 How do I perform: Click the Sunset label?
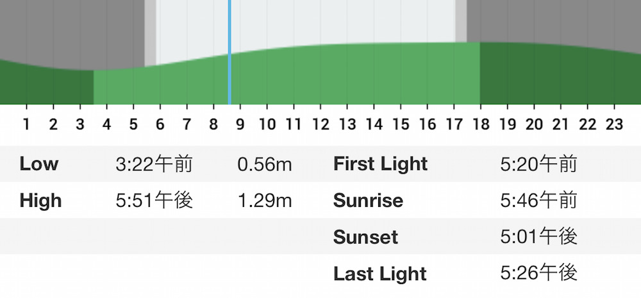(365, 237)
